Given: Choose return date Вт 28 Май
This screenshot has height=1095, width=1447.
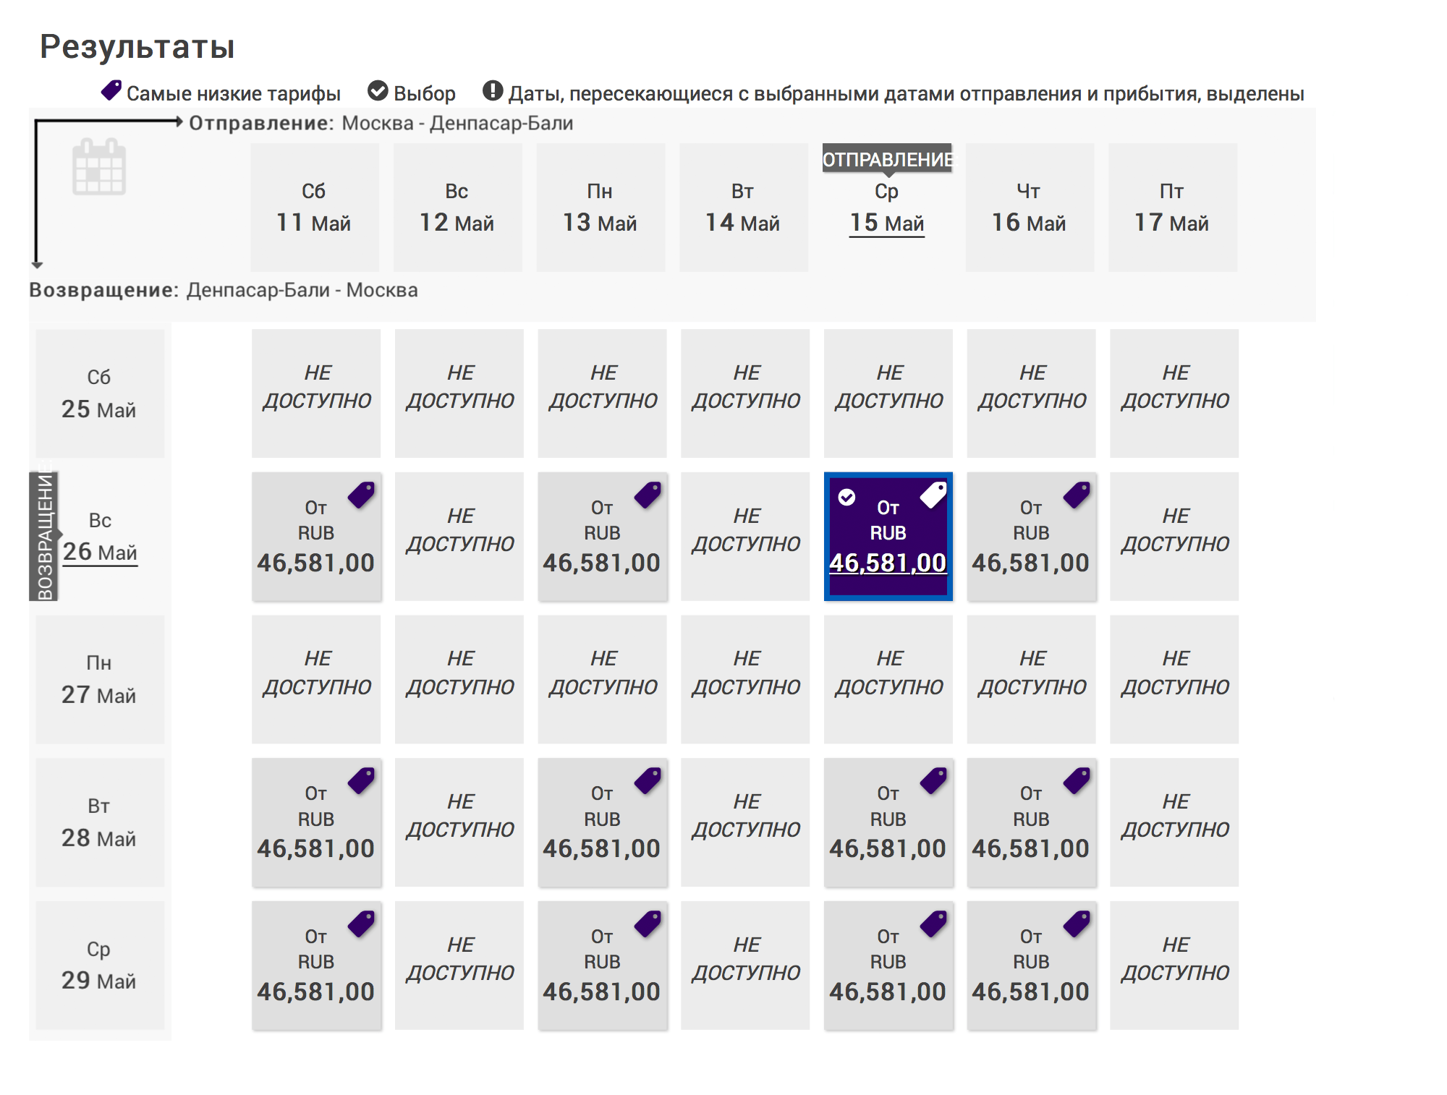Looking at the screenshot, I should (x=100, y=822).
